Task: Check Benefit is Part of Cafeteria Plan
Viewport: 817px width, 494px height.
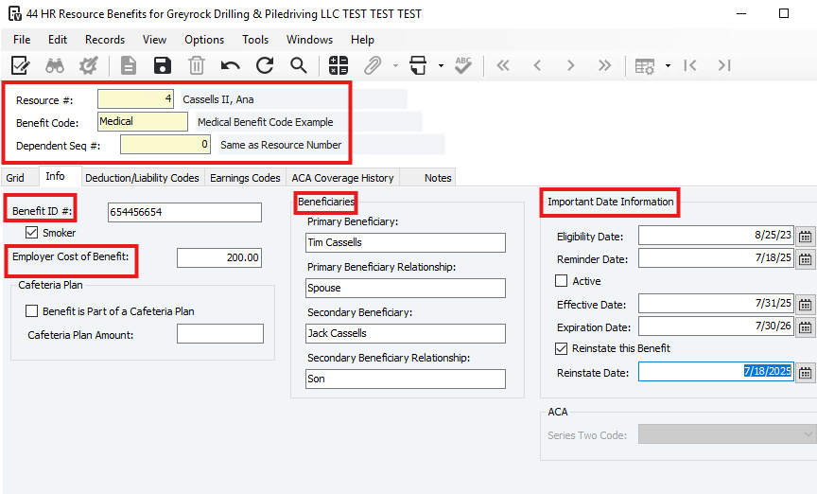Action: tap(32, 311)
